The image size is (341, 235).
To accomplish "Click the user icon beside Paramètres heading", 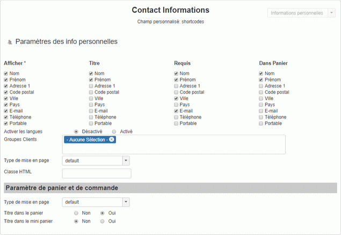I will point(10,42).
